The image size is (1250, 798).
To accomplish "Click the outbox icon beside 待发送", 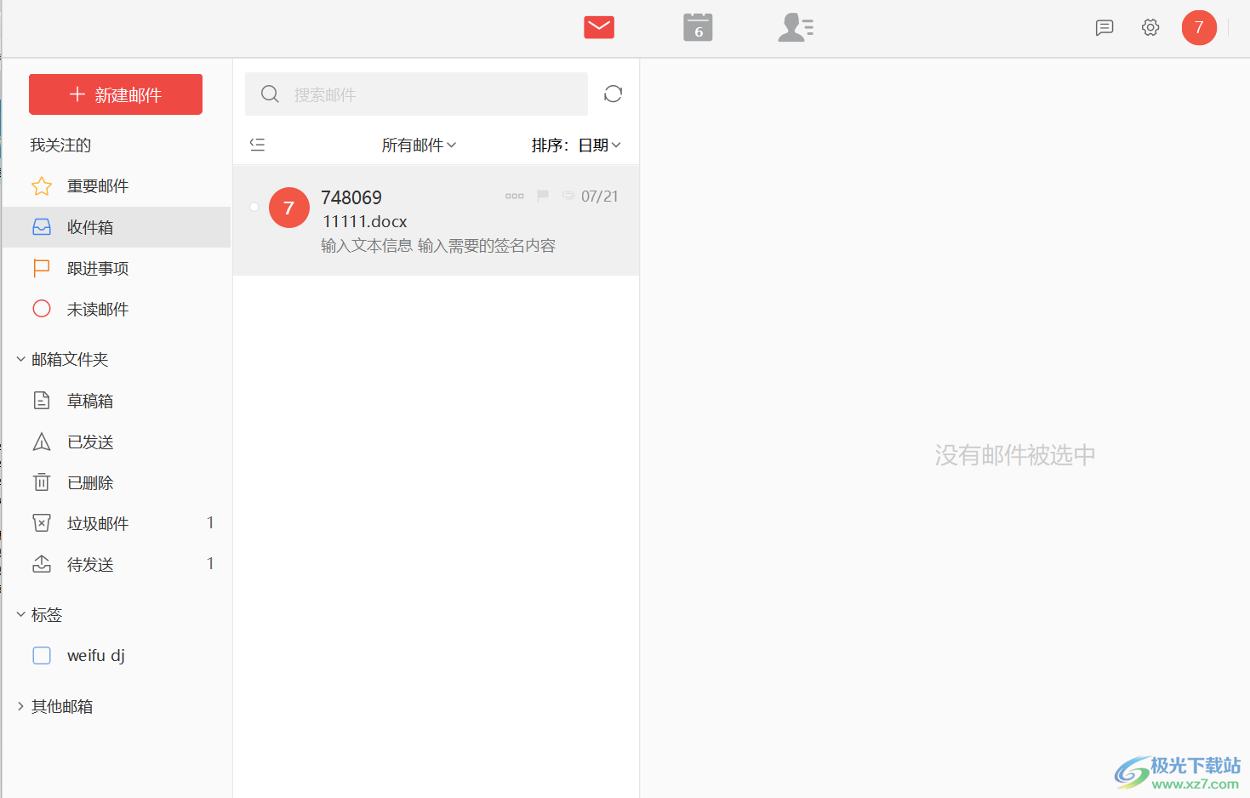I will coord(42,564).
